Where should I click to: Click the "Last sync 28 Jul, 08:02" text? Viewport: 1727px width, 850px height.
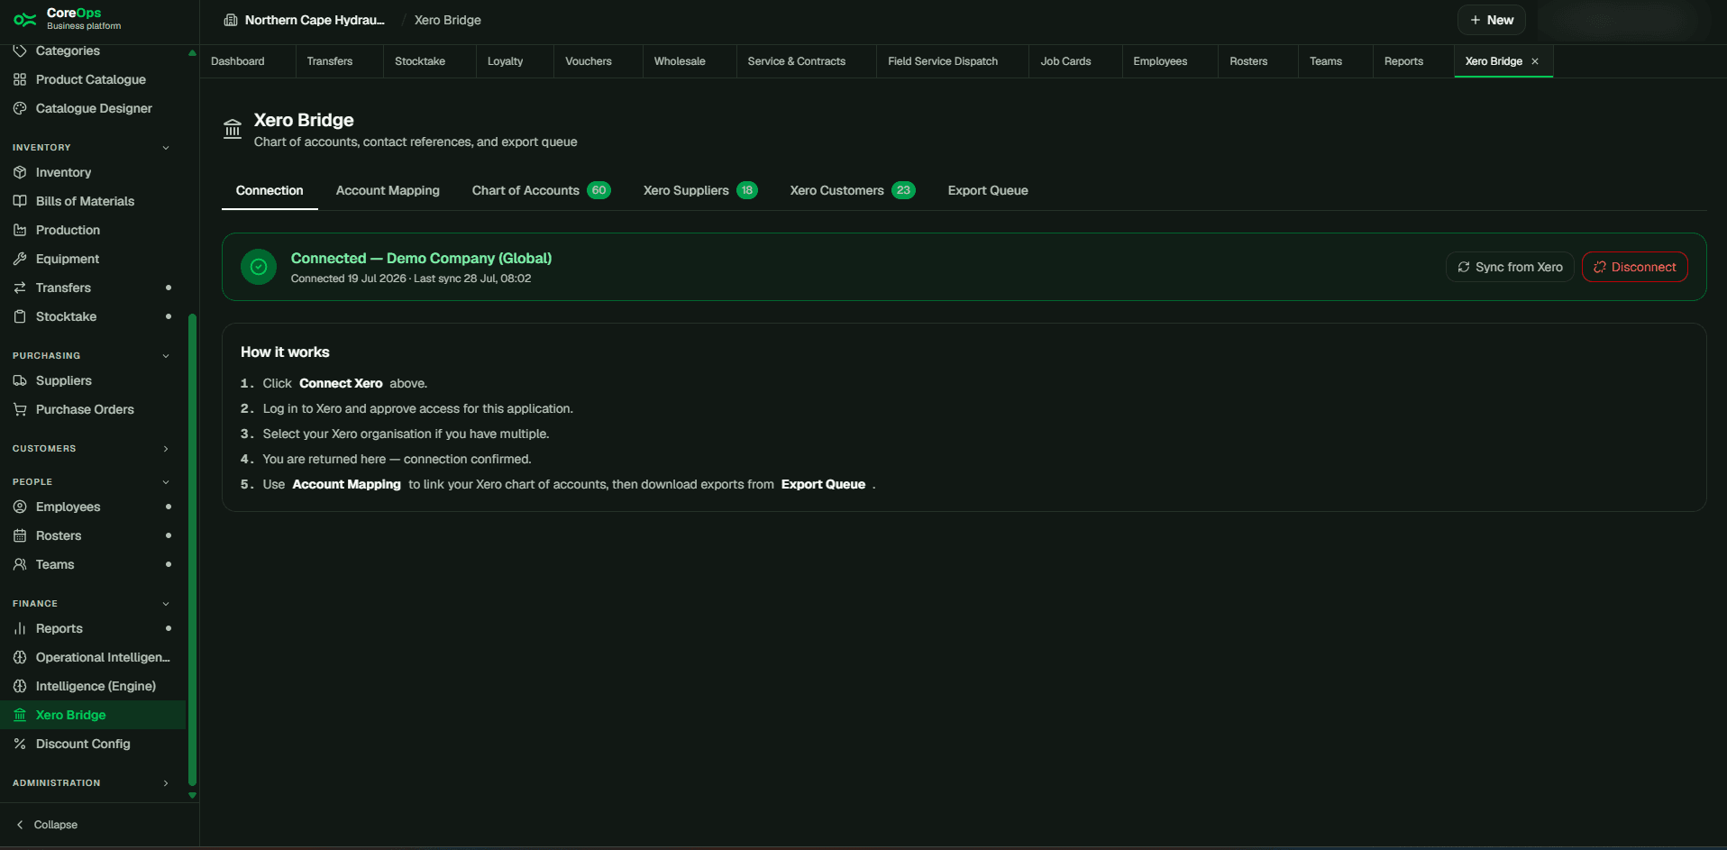point(472,279)
